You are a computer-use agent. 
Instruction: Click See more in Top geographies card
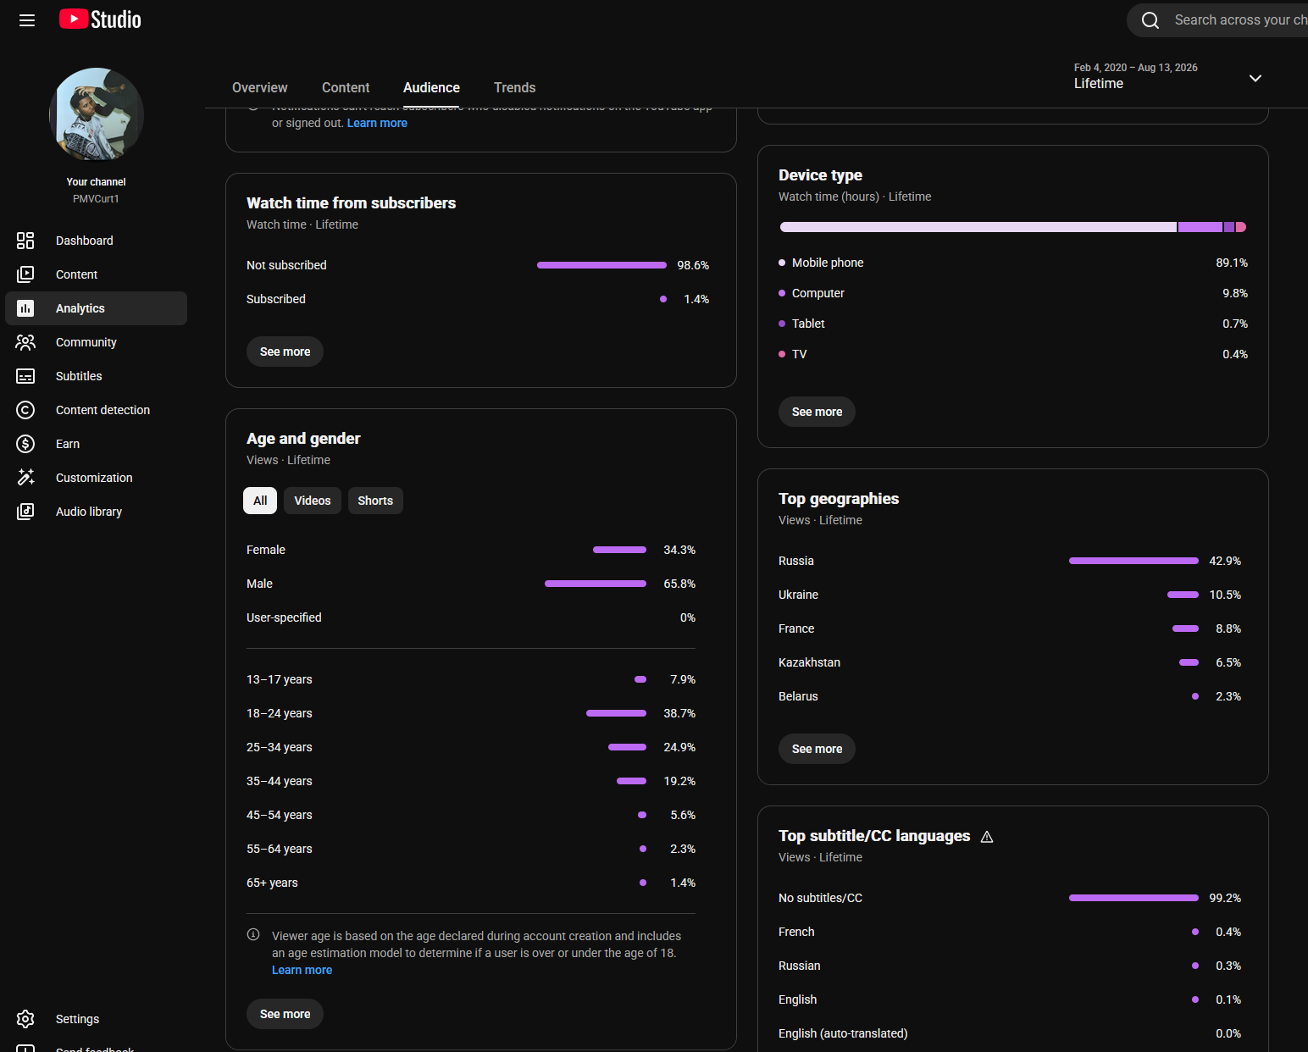click(817, 749)
